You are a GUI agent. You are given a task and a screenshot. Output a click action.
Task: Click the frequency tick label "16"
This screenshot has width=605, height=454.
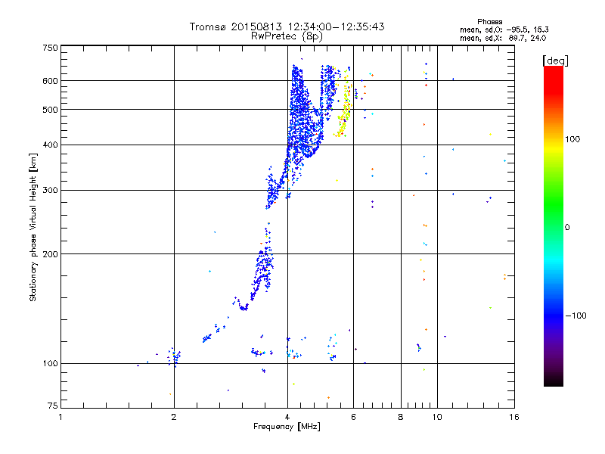pos(514,417)
